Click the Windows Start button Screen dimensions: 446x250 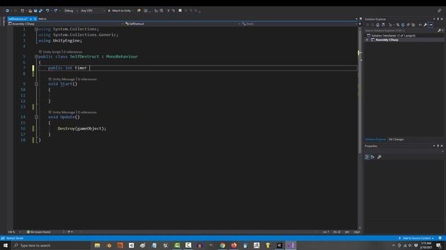tap(6, 245)
